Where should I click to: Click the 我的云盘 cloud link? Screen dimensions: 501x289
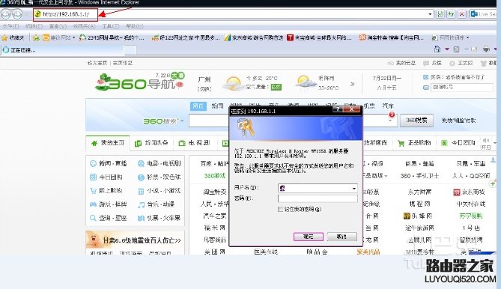(401, 63)
